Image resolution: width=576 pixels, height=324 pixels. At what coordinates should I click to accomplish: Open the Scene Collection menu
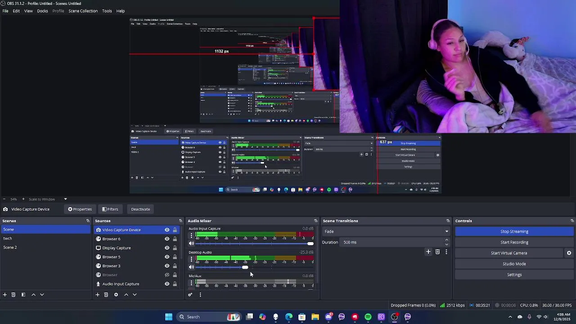83,11
